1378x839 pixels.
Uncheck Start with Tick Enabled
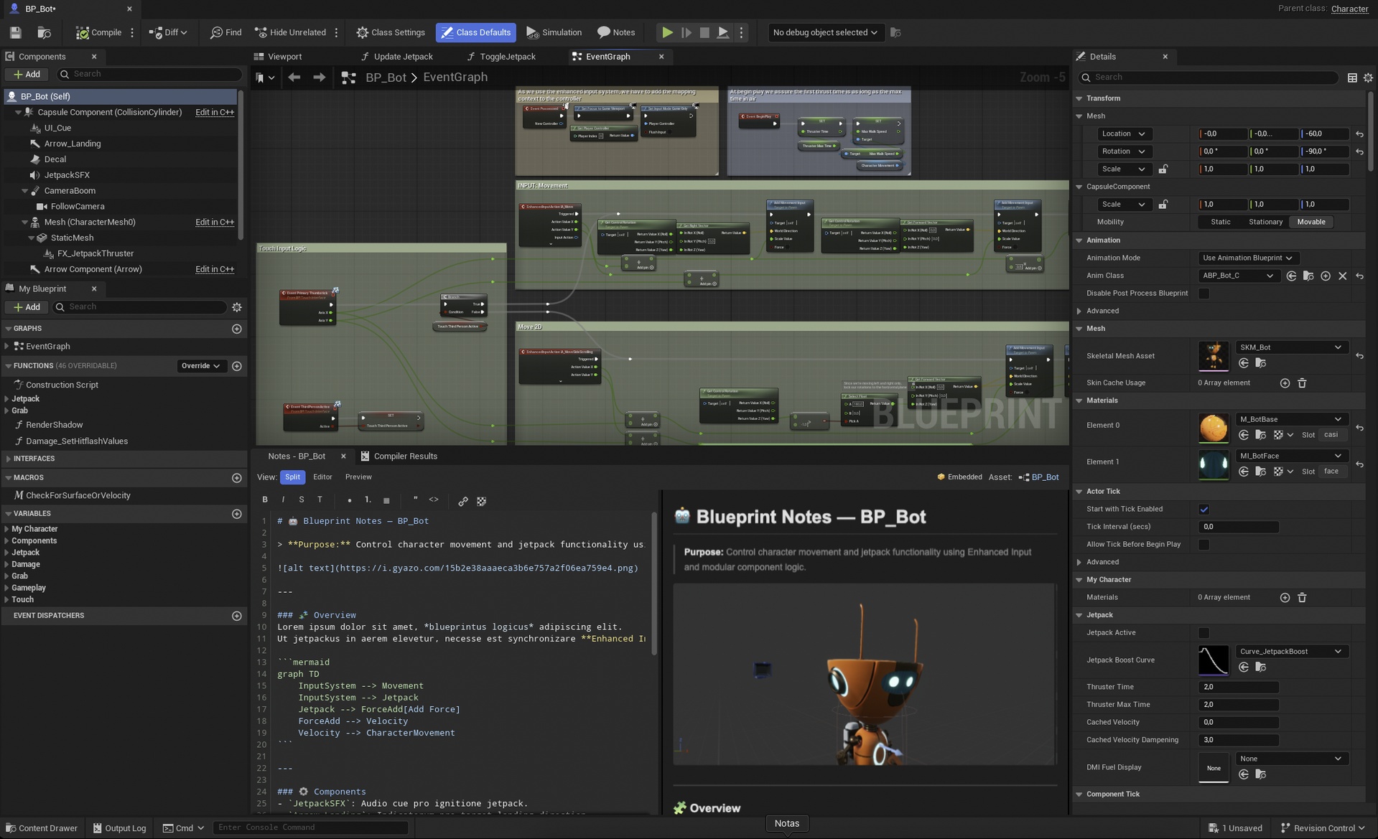pos(1204,510)
